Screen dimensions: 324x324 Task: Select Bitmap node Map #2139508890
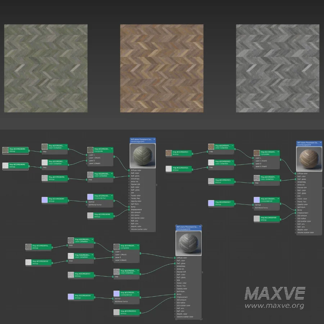(x=15, y=150)
